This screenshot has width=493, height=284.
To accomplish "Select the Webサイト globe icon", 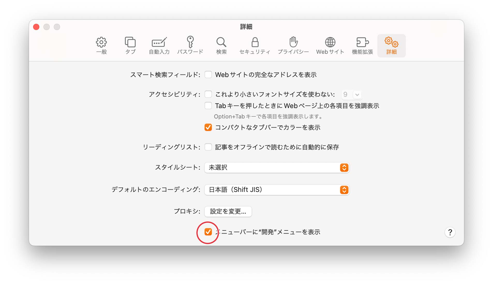I will pos(330,46).
